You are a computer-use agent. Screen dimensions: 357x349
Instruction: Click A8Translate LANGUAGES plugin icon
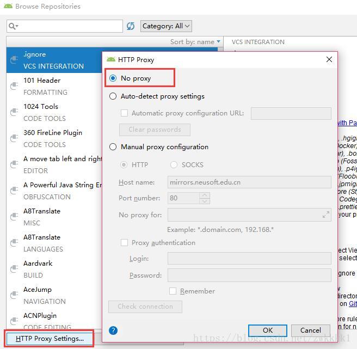[x=14, y=243]
